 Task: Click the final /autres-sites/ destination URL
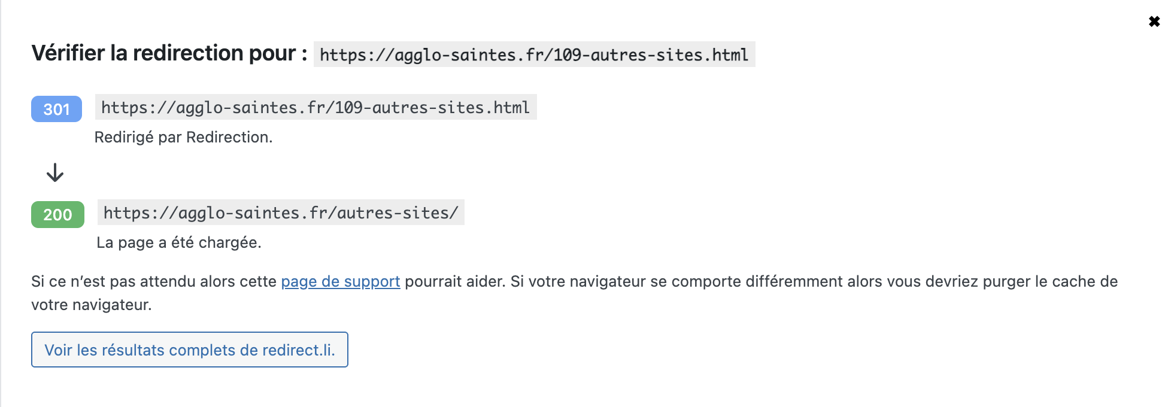pyautogui.click(x=280, y=212)
